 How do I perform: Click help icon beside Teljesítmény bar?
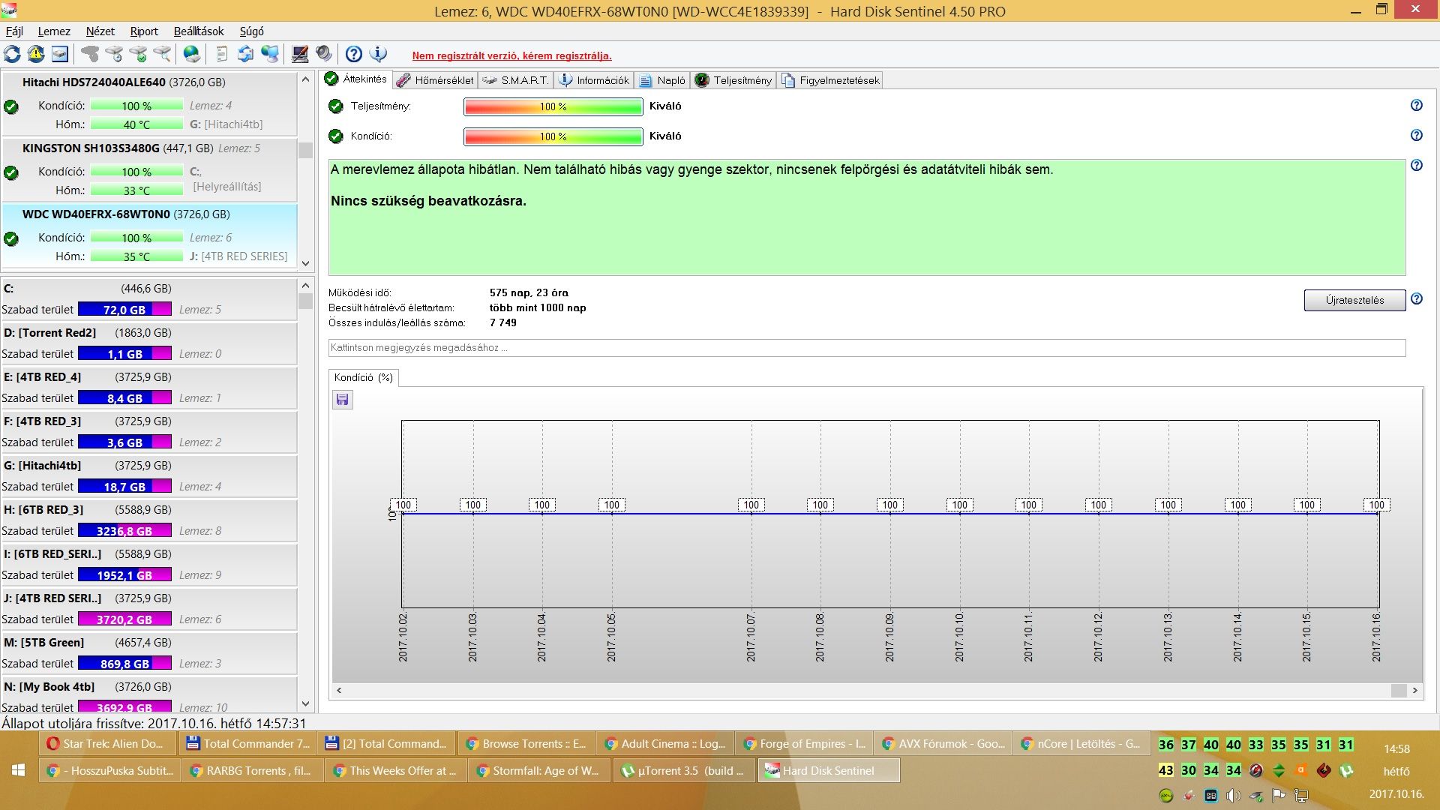1416,106
